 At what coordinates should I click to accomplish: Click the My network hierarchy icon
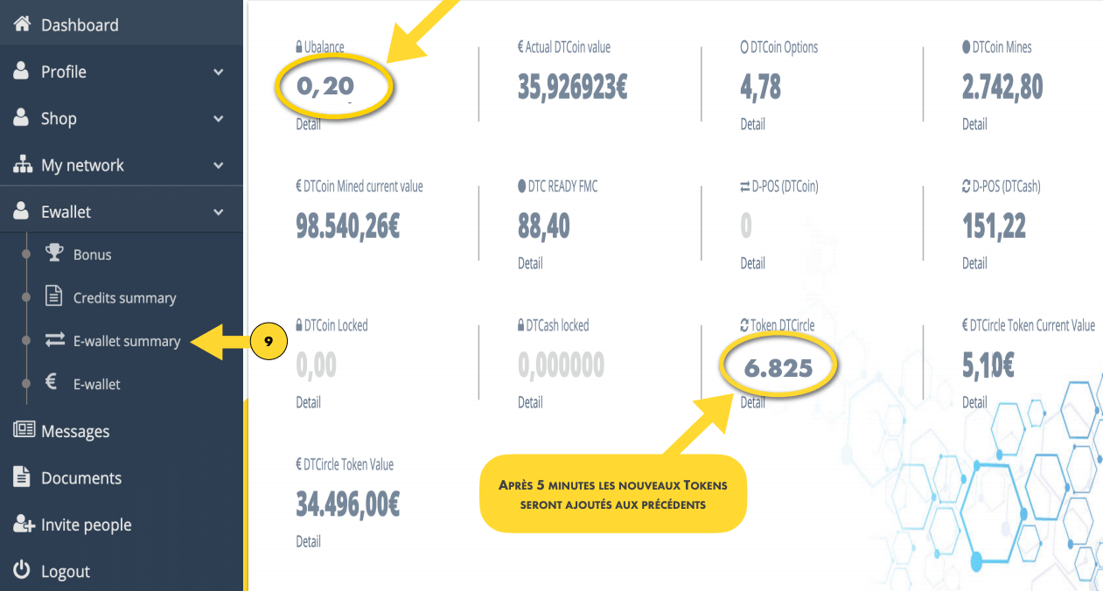click(23, 164)
